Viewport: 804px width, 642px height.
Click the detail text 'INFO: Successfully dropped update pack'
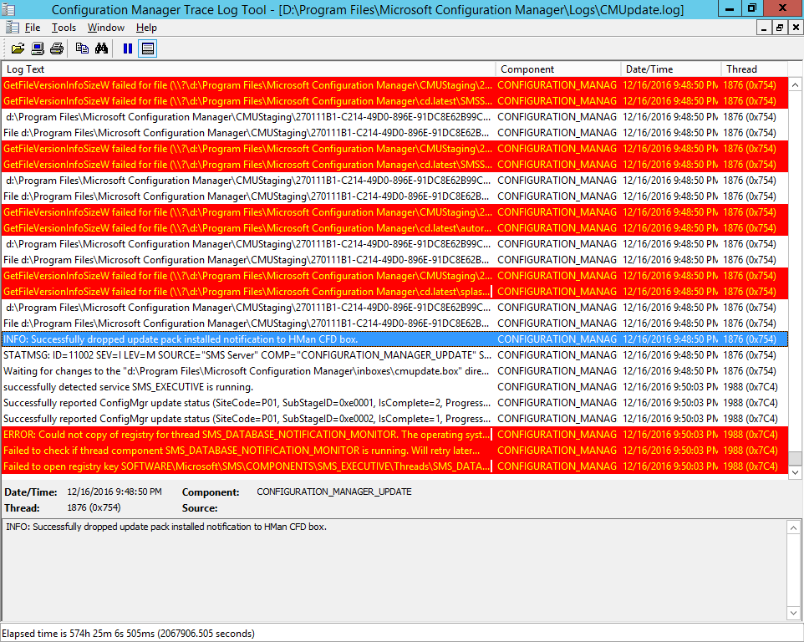click(x=166, y=527)
